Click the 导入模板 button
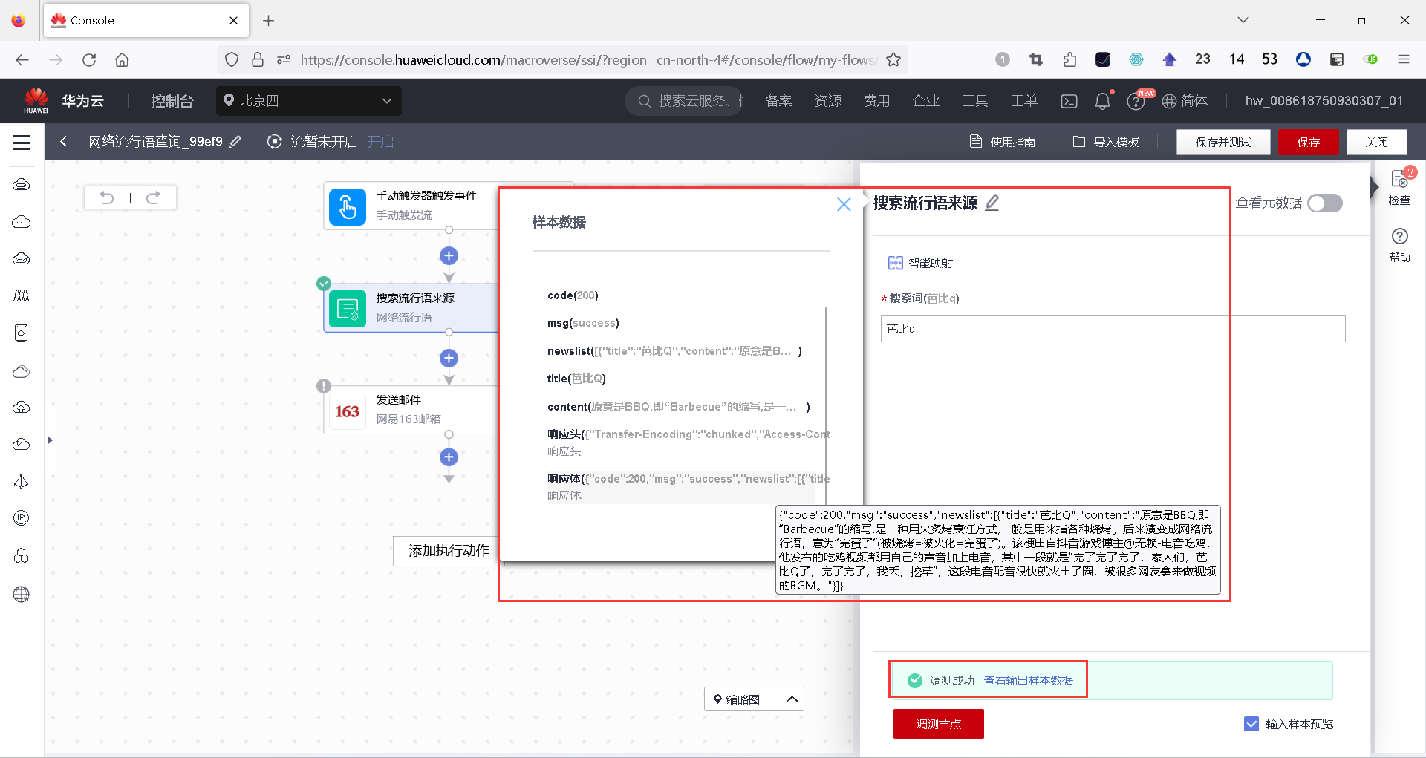1426x758 pixels. tap(1106, 142)
